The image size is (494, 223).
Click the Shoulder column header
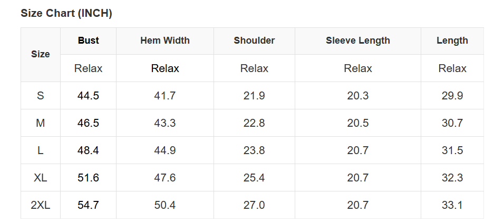coord(254,40)
